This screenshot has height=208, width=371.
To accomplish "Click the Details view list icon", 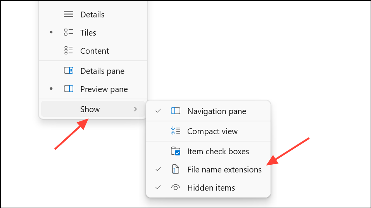I will 69,15.
